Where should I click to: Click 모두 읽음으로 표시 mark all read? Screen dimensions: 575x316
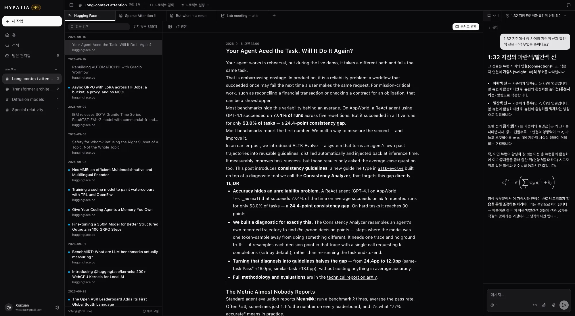(x=80, y=311)
